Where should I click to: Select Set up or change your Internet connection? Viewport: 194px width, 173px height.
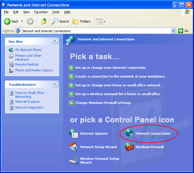[110, 68]
